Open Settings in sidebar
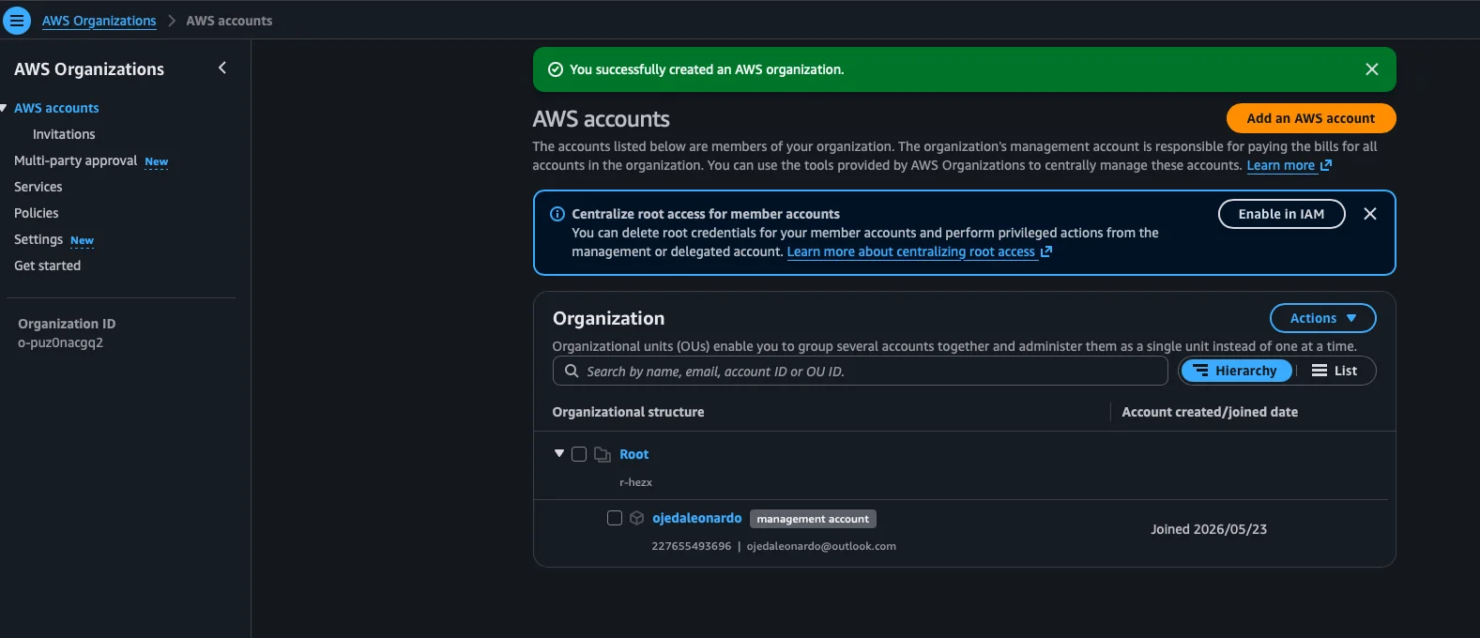The height and width of the screenshot is (638, 1480). [x=38, y=239]
